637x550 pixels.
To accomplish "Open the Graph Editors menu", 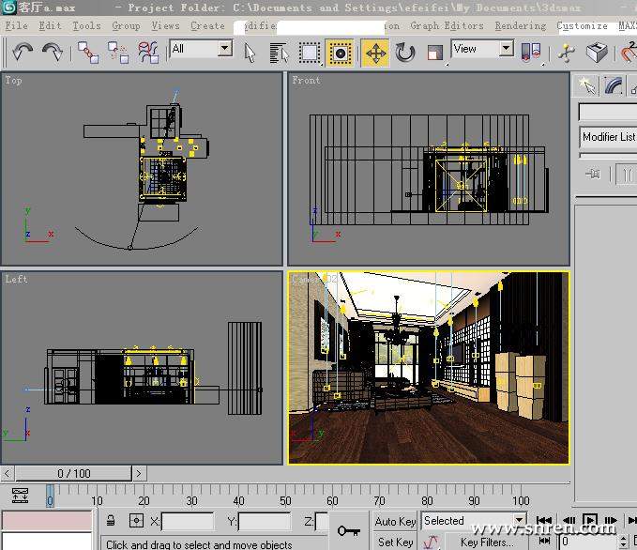I will 447,26.
